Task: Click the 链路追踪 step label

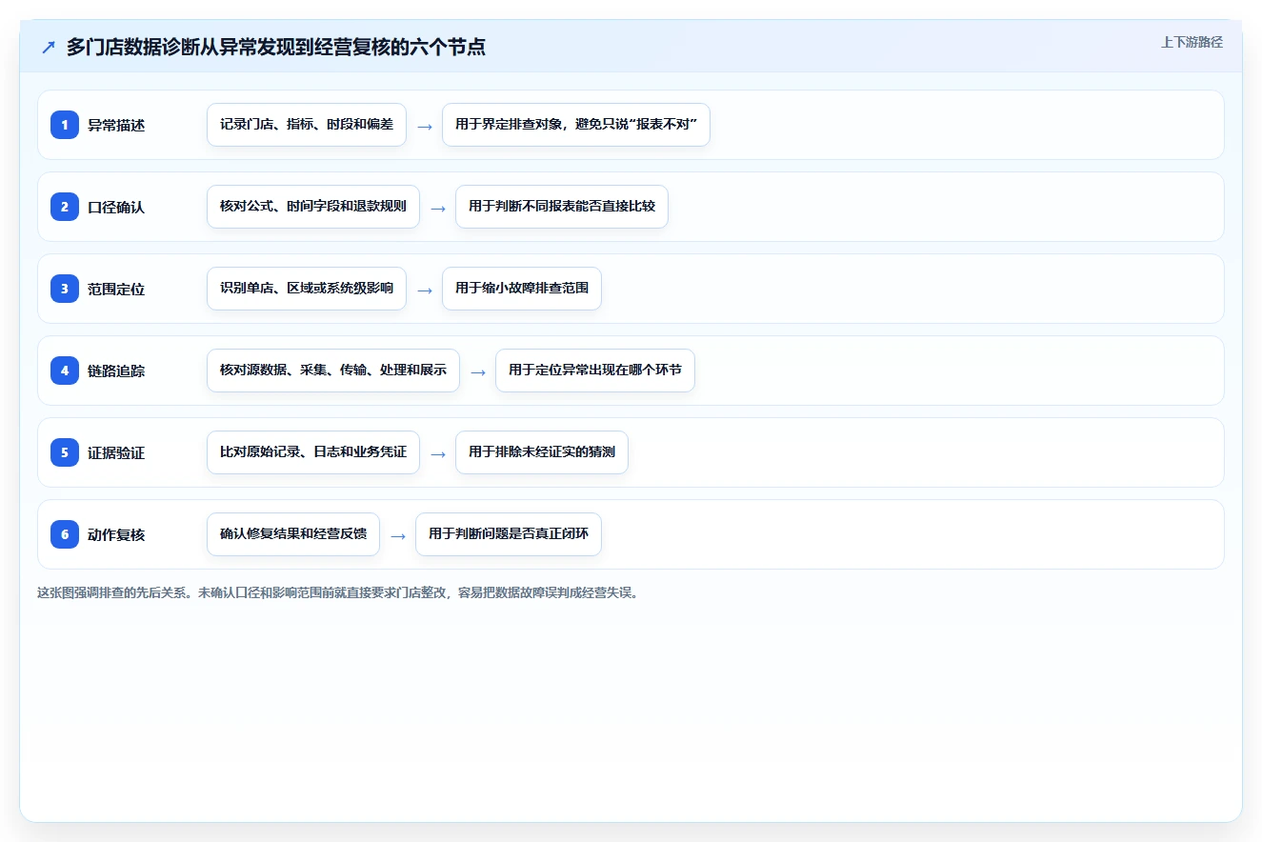Action: [x=116, y=371]
